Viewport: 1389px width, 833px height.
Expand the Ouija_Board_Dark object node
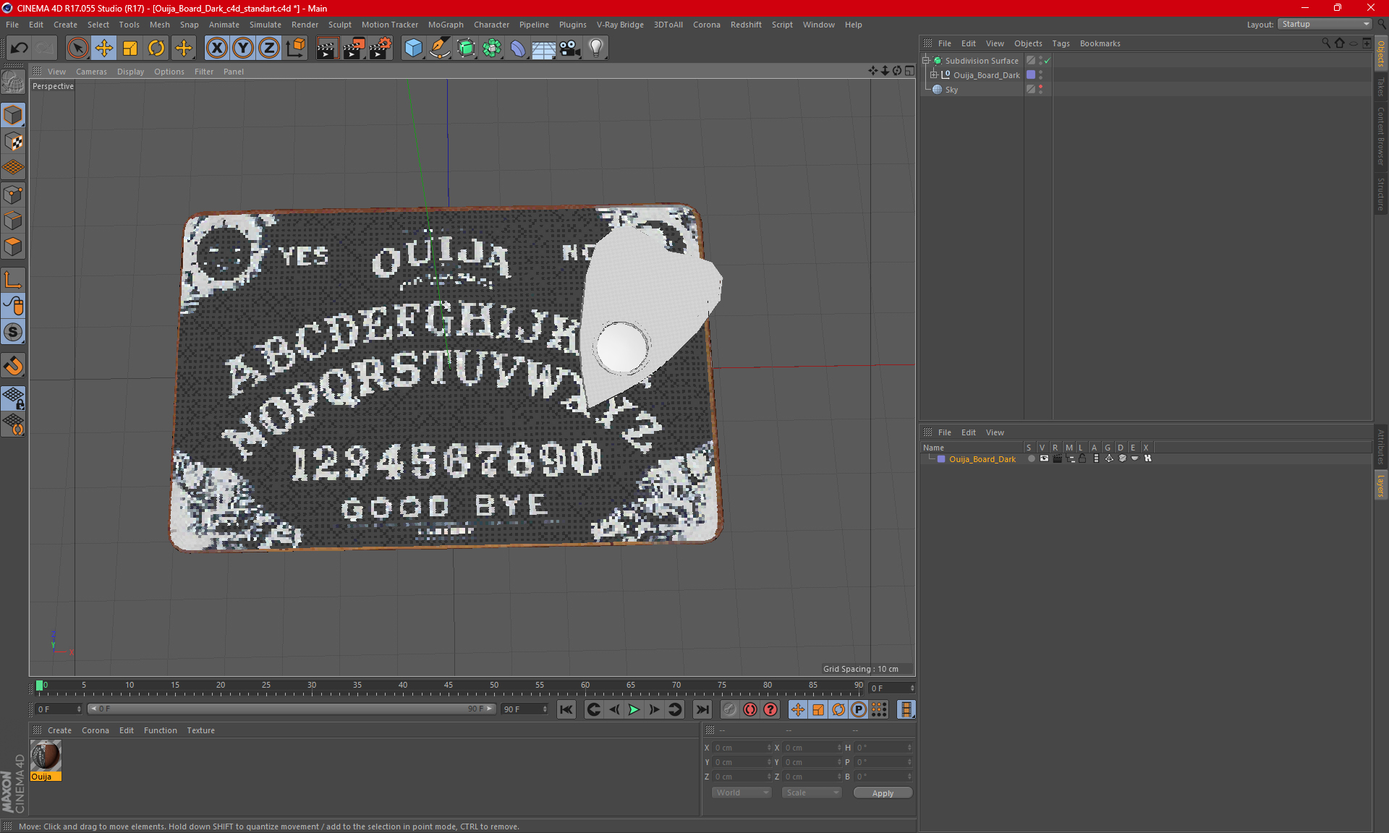(x=934, y=75)
